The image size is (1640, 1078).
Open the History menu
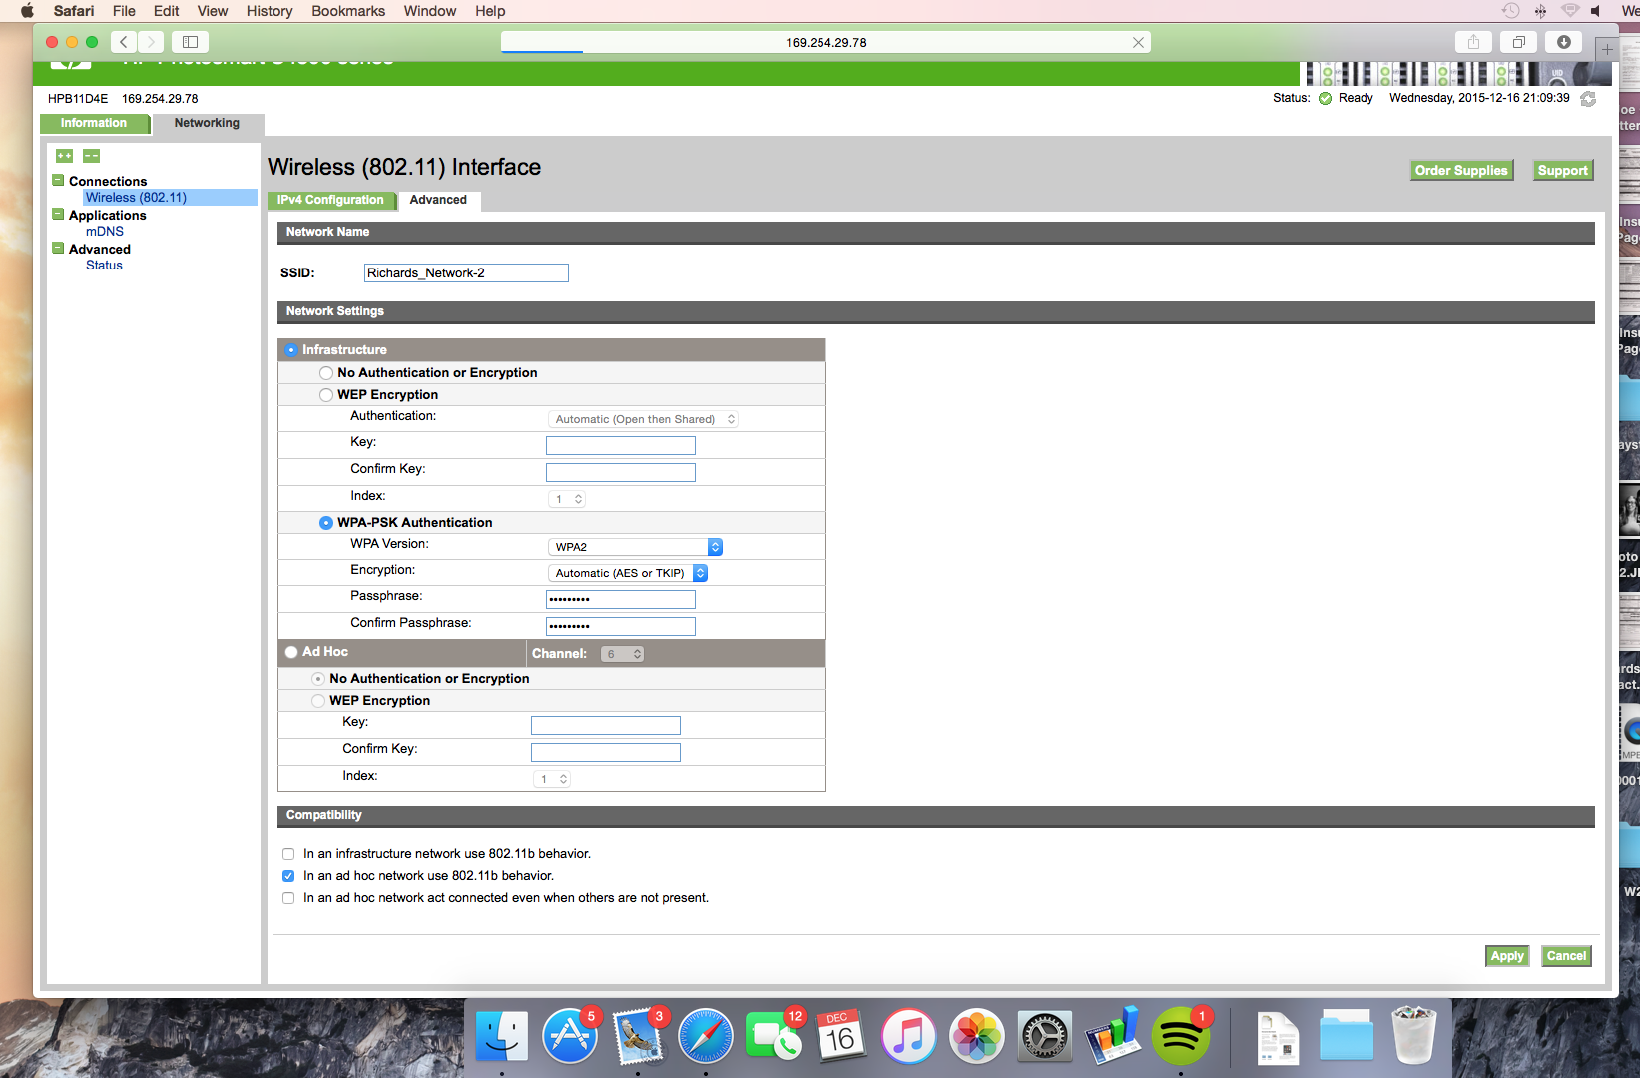(x=270, y=11)
